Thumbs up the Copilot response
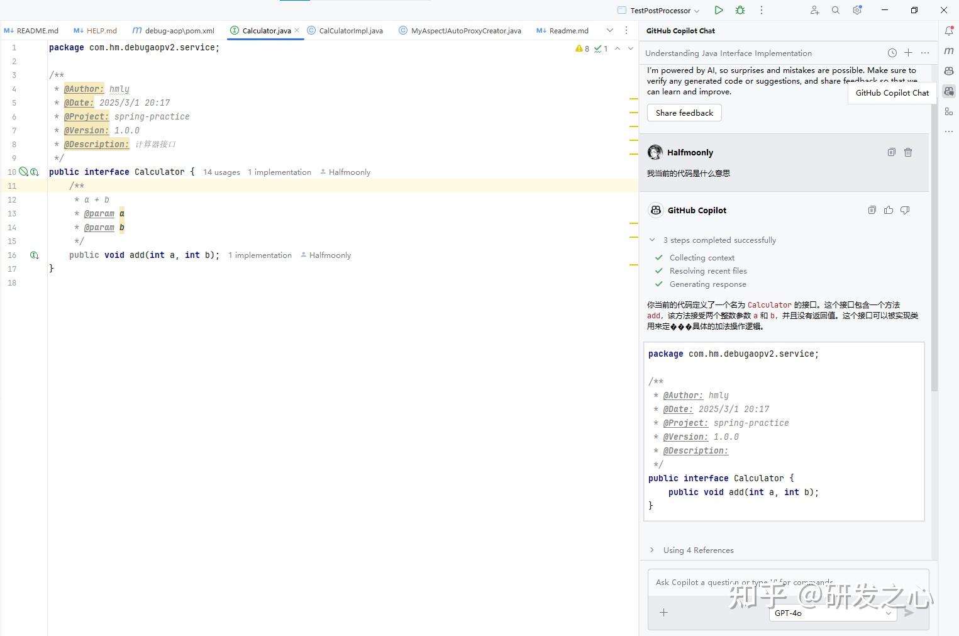Screen dimensions: 959x636 click(x=888, y=209)
